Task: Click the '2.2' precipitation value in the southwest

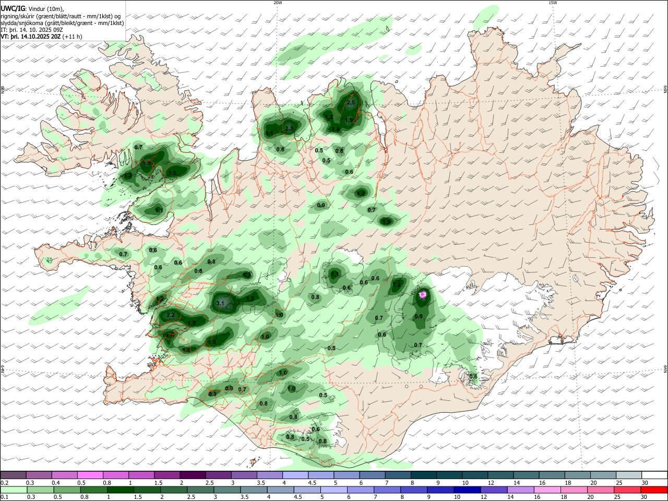Action: tap(171, 315)
